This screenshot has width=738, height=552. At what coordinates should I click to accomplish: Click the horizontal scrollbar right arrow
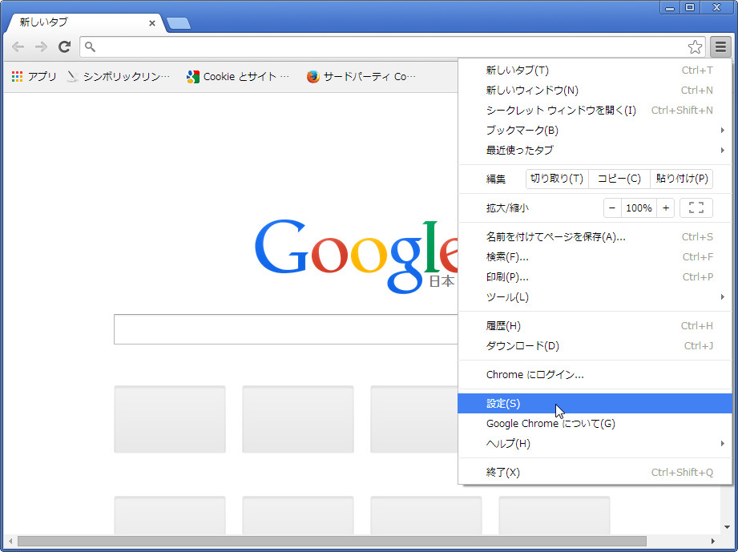(x=713, y=541)
